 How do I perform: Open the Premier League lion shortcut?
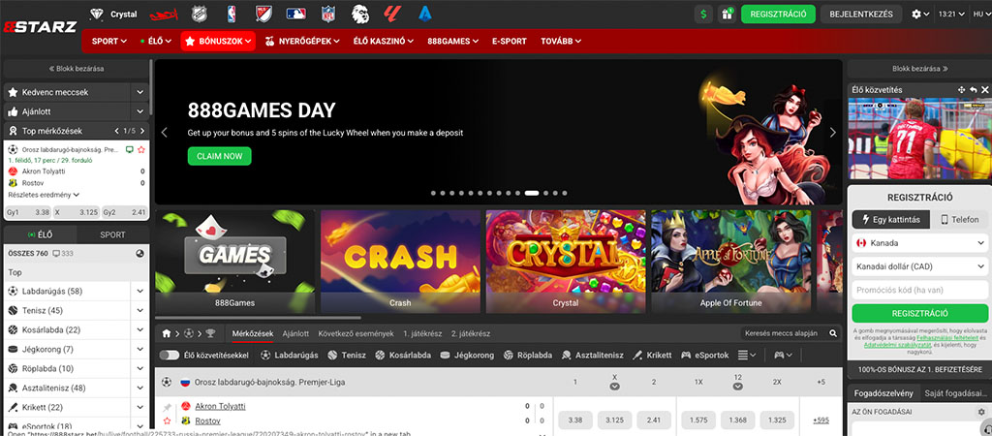[x=360, y=14]
